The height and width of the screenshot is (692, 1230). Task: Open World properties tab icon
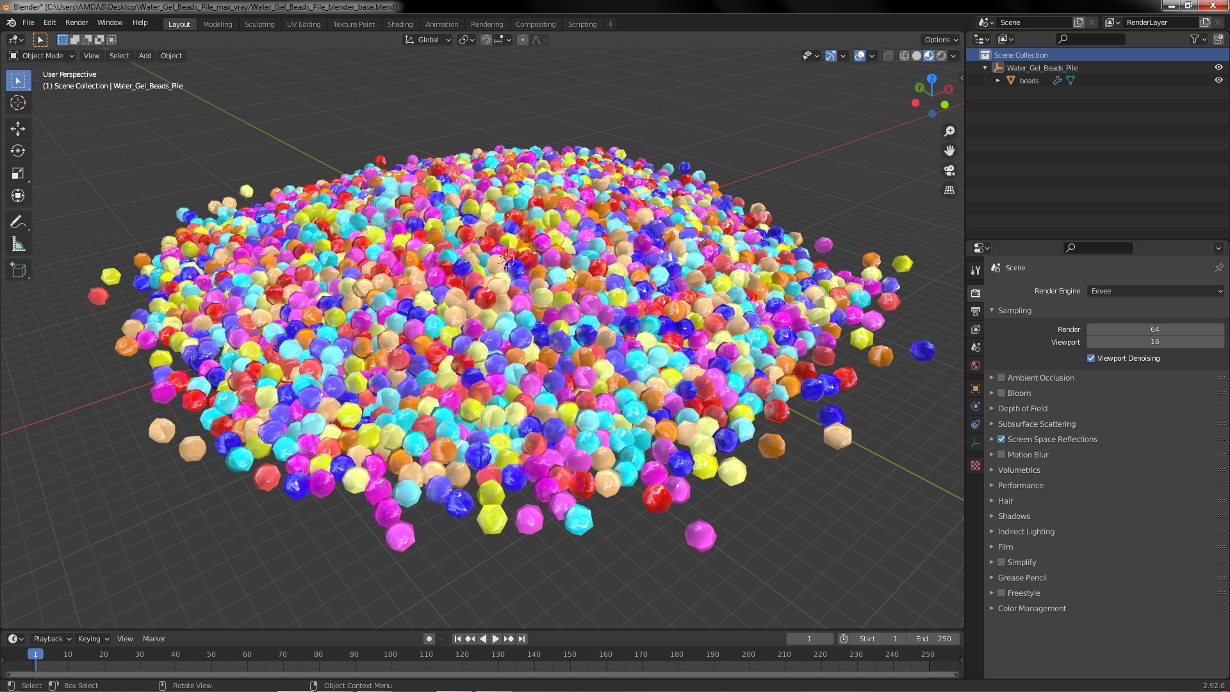976,365
